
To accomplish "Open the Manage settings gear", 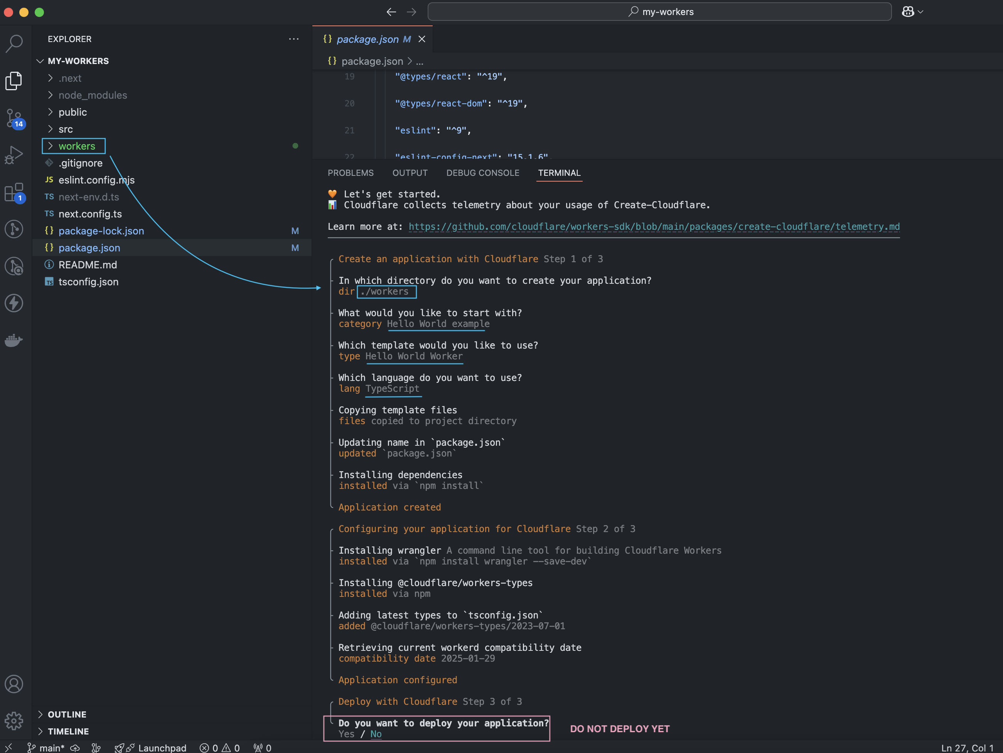I will (14, 720).
